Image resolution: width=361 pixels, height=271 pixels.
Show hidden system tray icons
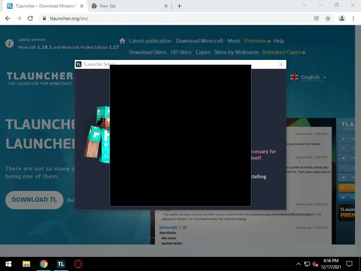coord(298,264)
